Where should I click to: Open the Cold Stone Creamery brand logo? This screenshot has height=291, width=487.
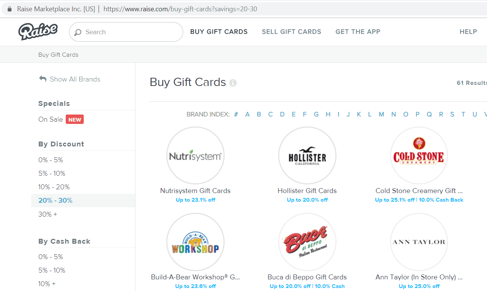pyautogui.click(x=419, y=155)
